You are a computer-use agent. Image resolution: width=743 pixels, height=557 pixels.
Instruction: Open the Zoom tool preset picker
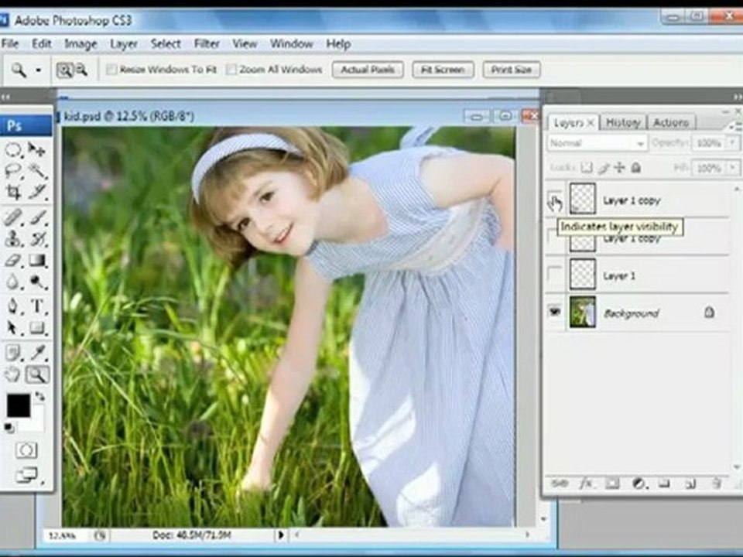click(x=39, y=70)
